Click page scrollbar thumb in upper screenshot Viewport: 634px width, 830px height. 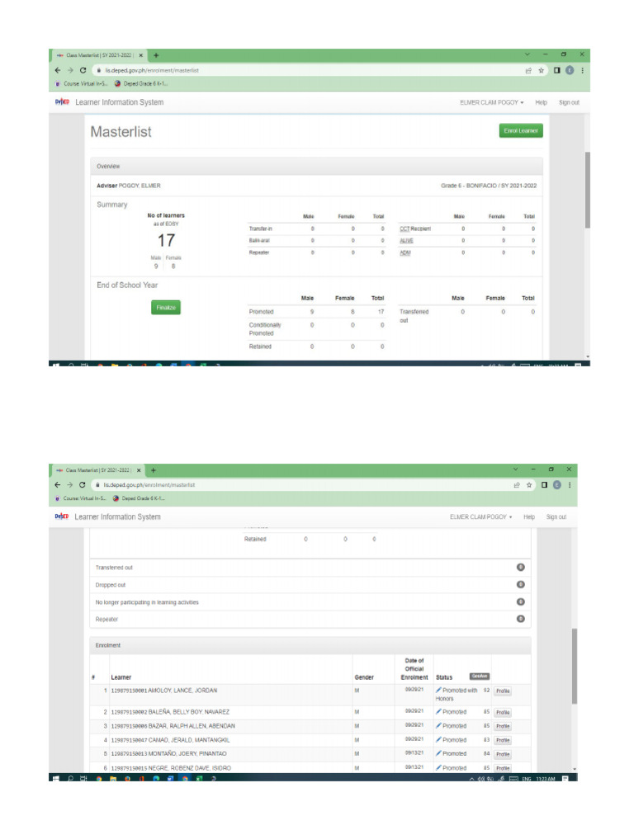pos(587,190)
